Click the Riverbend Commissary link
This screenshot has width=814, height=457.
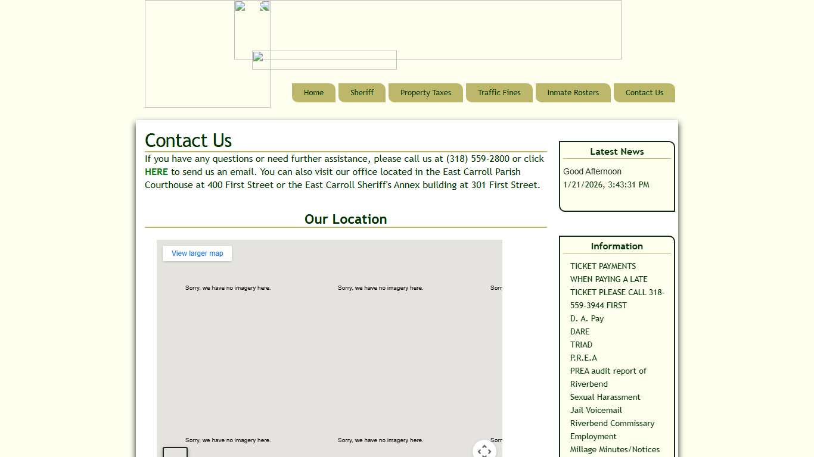[612, 423]
